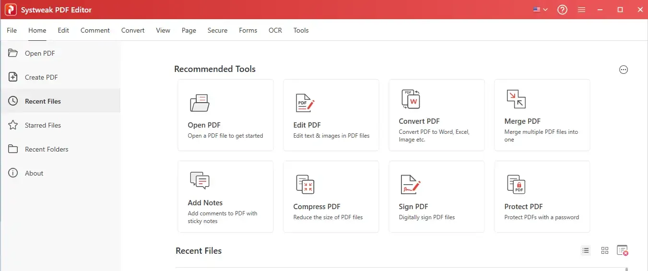Image resolution: width=648 pixels, height=271 pixels.
Task: Click the Open PDF card title
Action: click(204, 125)
